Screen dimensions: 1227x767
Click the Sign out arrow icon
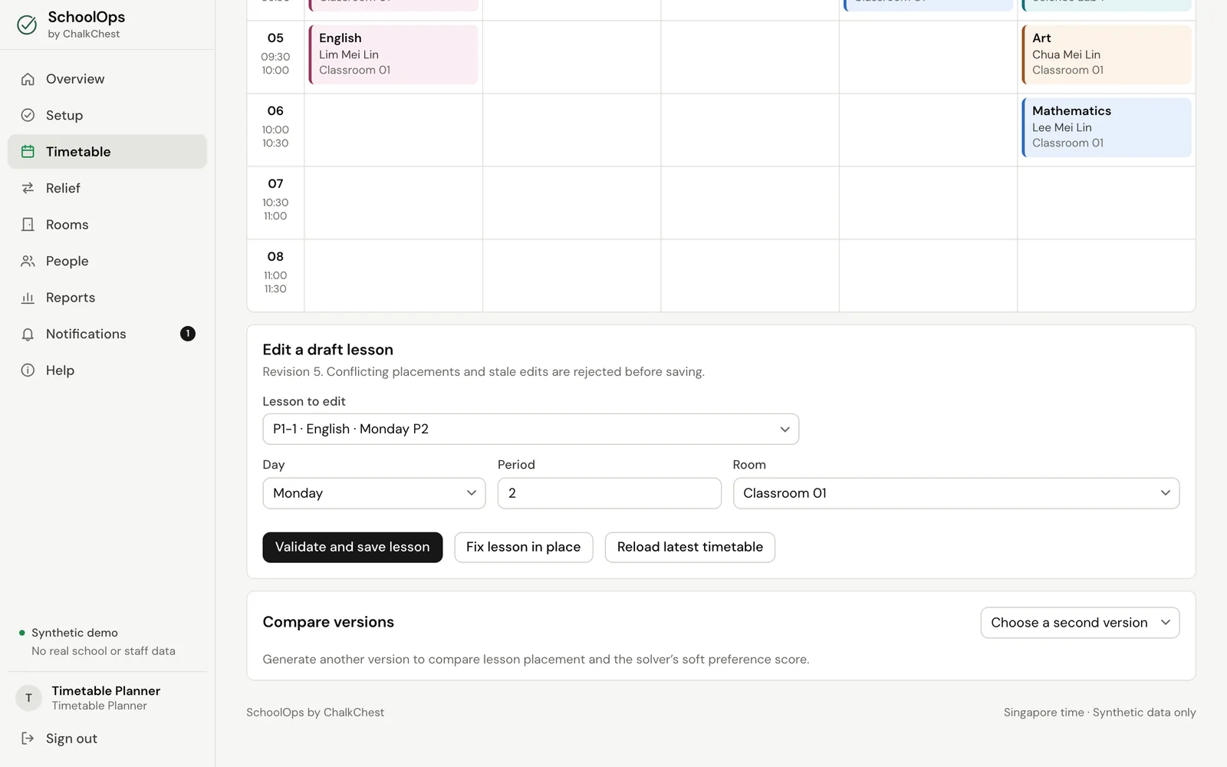pyautogui.click(x=28, y=738)
